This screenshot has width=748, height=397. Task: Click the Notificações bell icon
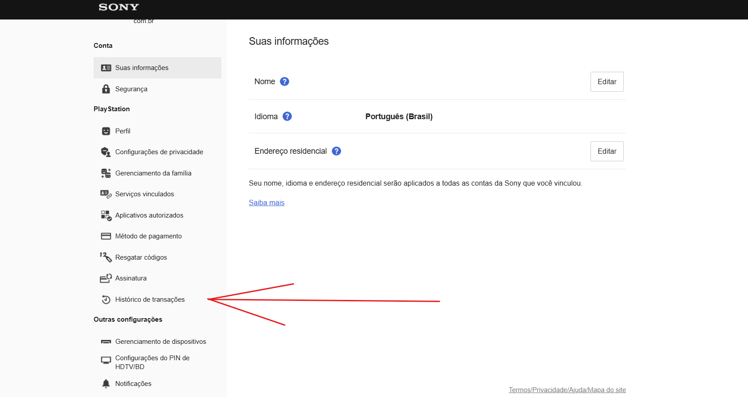coord(106,384)
